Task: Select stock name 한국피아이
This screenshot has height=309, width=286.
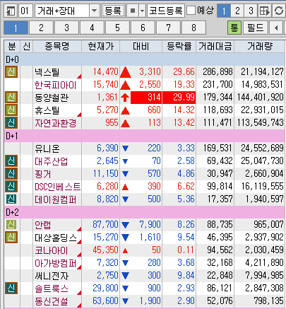Action: point(55,85)
